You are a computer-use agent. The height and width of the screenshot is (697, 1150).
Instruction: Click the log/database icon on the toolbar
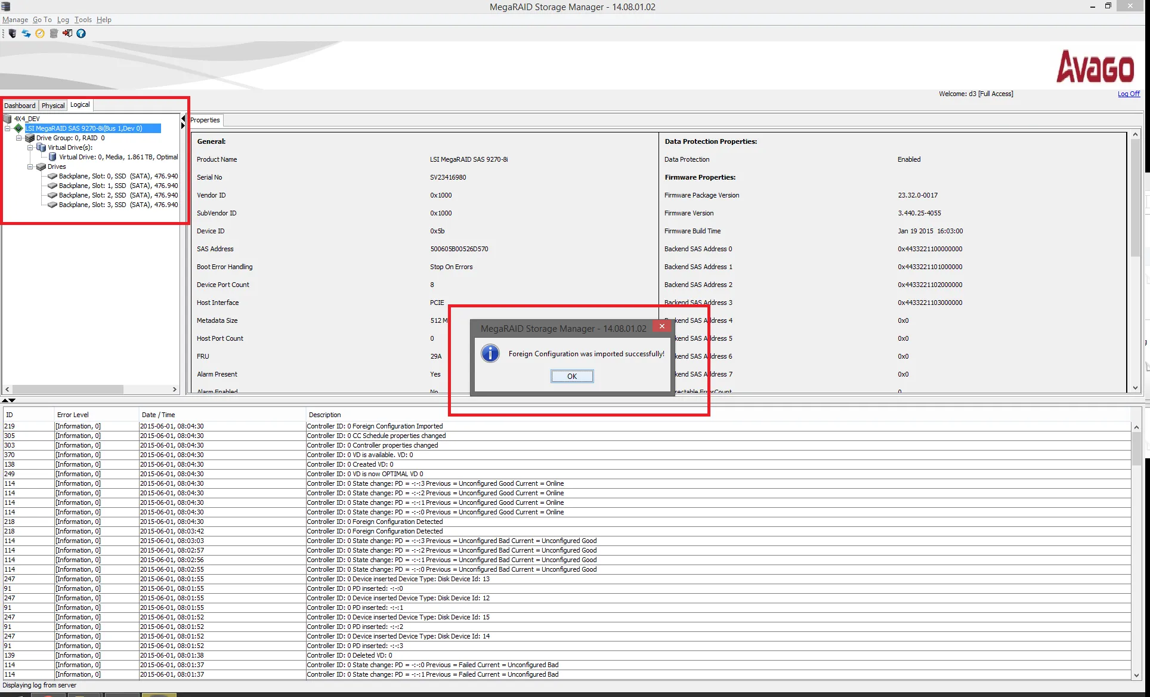pyautogui.click(x=54, y=33)
